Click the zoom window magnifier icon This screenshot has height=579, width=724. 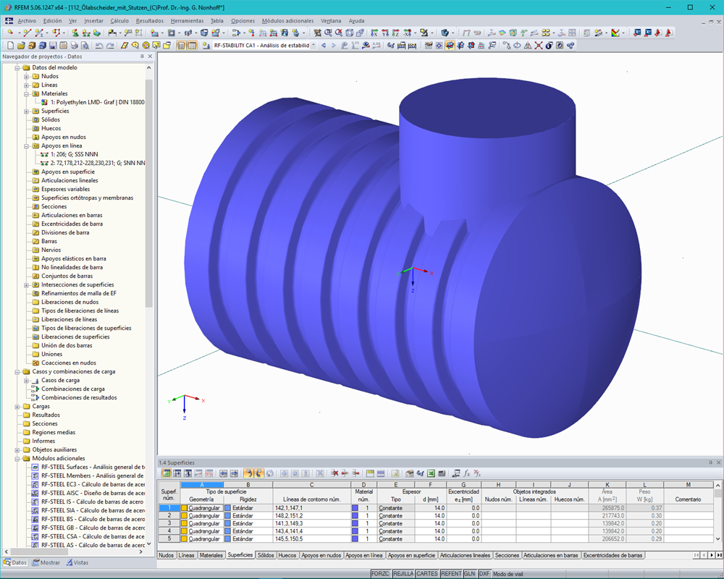(328, 33)
